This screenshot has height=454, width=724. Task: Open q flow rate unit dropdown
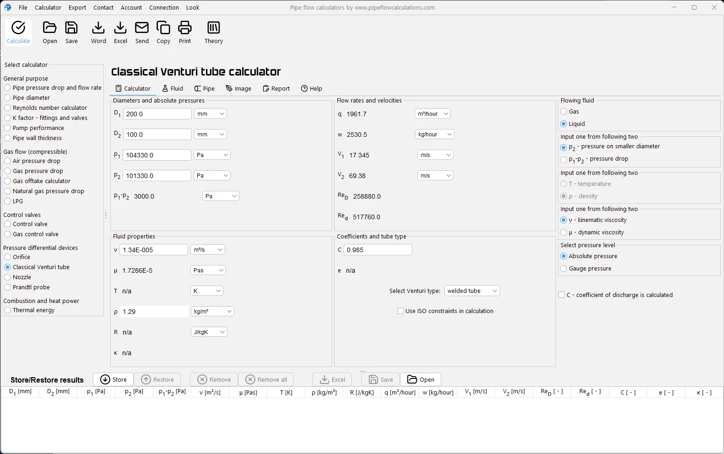pyautogui.click(x=432, y=114)
